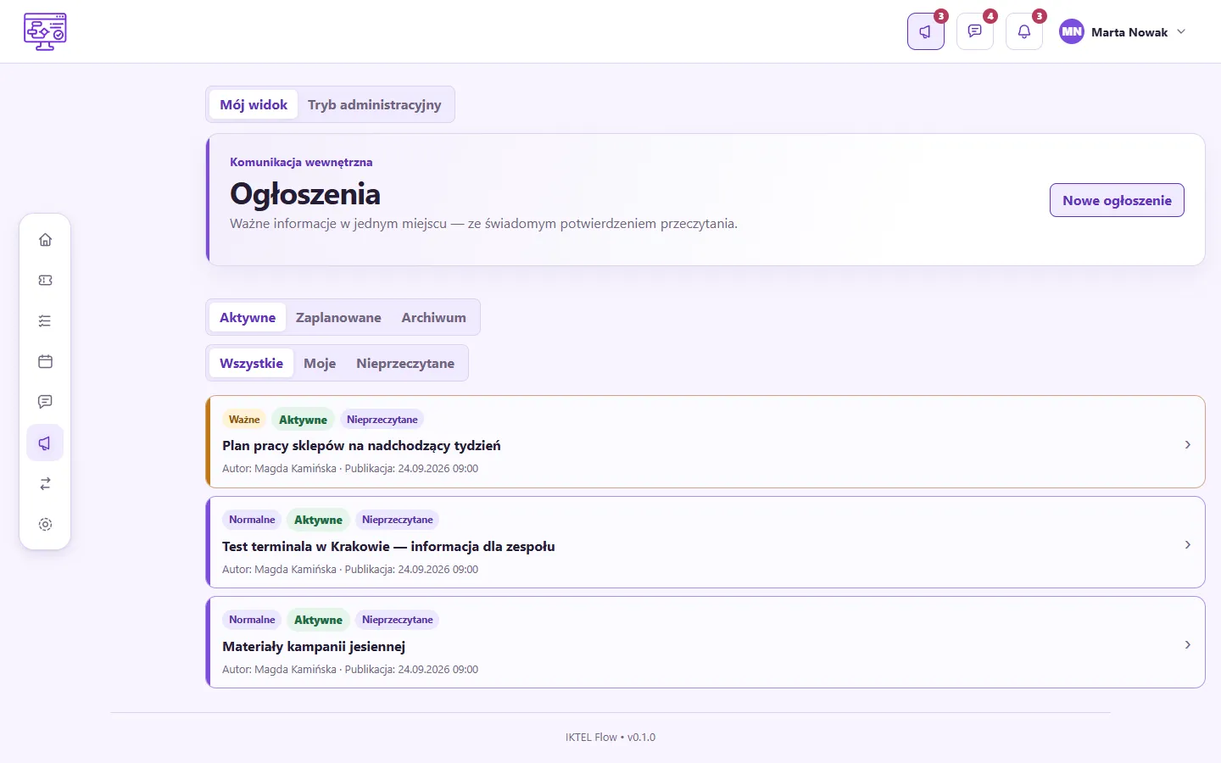Switch to 'Mój widok' tab
The width and height of the screenshot is (1221, 763).
click(254, 104)
